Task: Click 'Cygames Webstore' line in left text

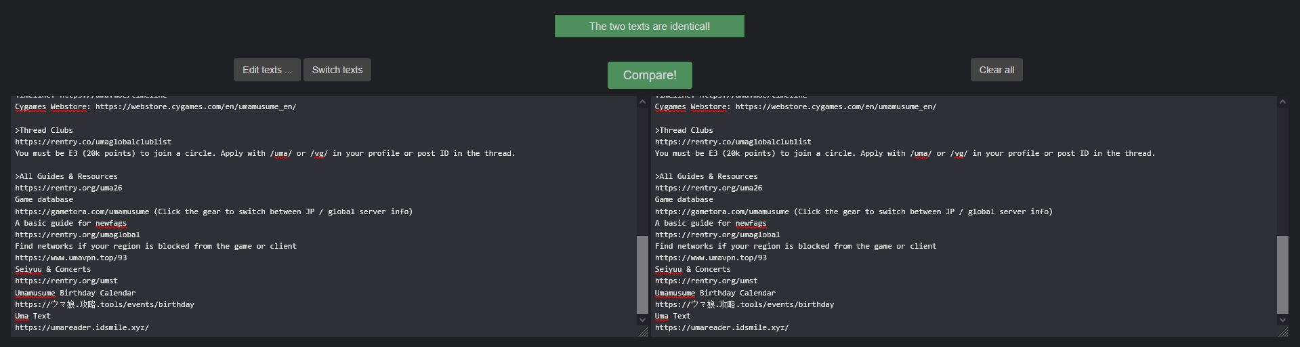Action: point(156,106)
